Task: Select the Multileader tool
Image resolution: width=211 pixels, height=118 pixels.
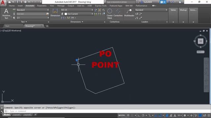Action: (129, 13)
